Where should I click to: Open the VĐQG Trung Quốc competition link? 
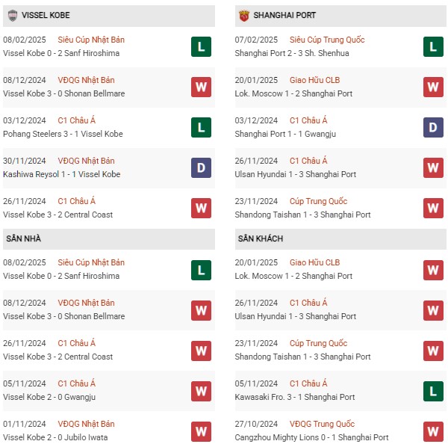click(x=322, y=424)
